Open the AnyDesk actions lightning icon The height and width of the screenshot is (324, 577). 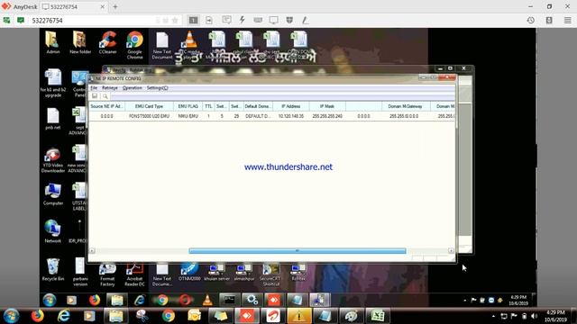point(243,20)
